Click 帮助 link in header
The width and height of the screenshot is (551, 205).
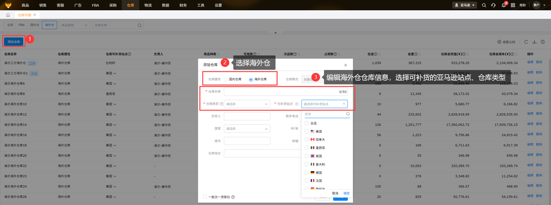click(523, 5)
